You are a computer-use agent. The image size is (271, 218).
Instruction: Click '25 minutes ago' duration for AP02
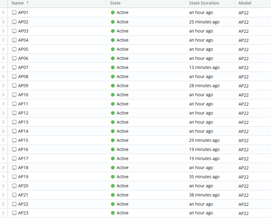[204, 22]
